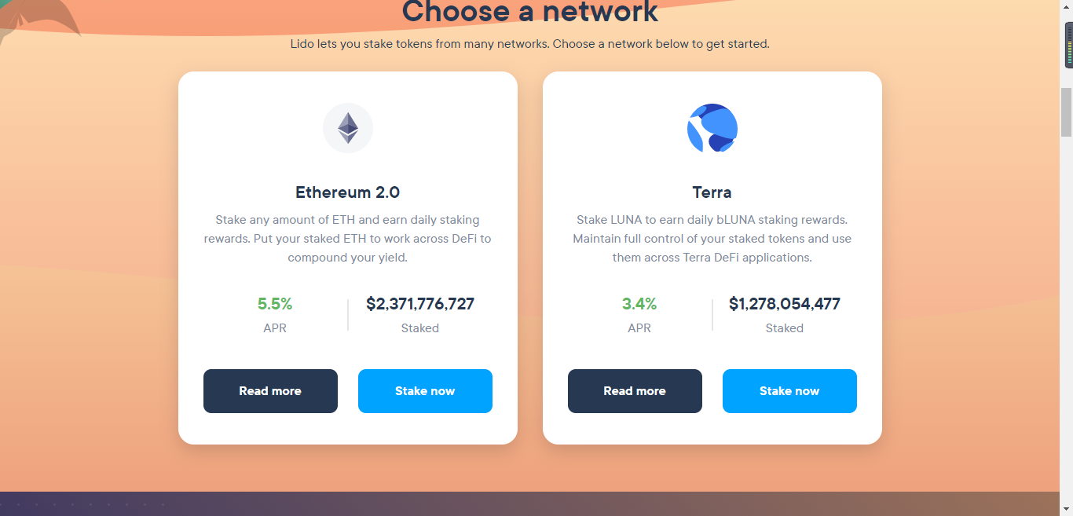Click the scrollbar up arrow
The width and height of the screenshot is (1073, 516).
click(1066, 6)
